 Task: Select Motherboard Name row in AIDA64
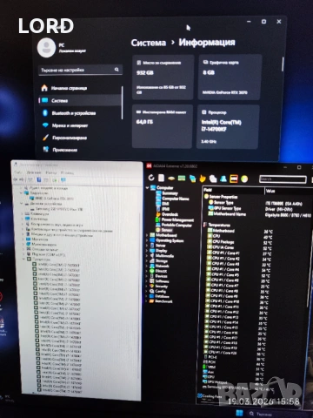(x=259, y=214)
